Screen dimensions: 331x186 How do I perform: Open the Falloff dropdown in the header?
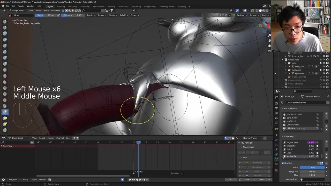124,15
